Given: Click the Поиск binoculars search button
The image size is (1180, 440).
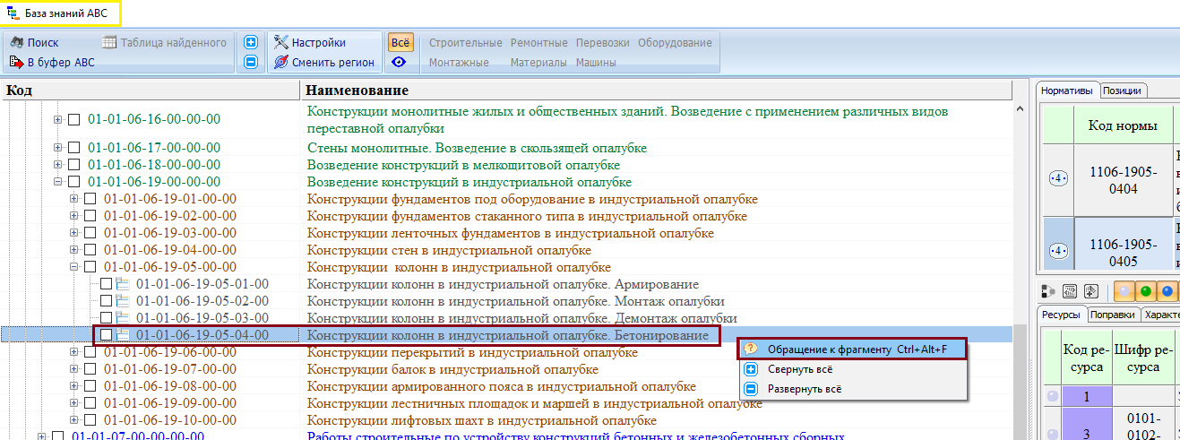Looking at the screenshot, I should (34, 42).
